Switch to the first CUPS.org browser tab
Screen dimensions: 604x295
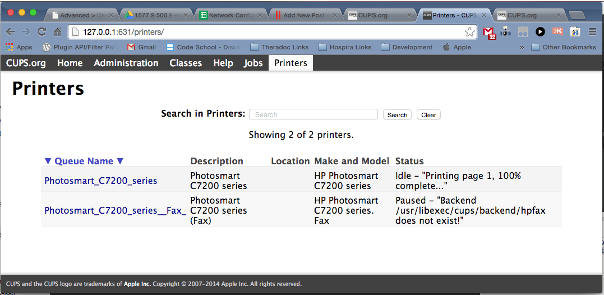pyautogui.click(x=381, y=15)
